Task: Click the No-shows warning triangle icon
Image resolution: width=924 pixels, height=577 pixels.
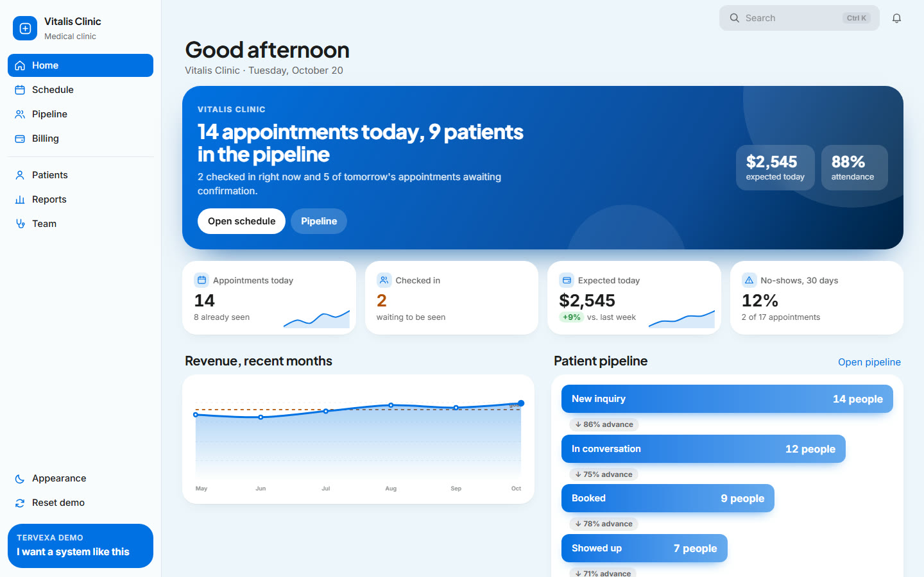Action: 749,280
